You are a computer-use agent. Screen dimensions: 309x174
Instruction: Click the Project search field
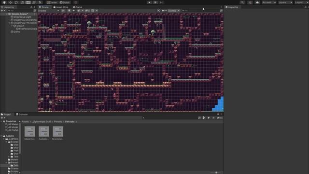pos(169,118)
